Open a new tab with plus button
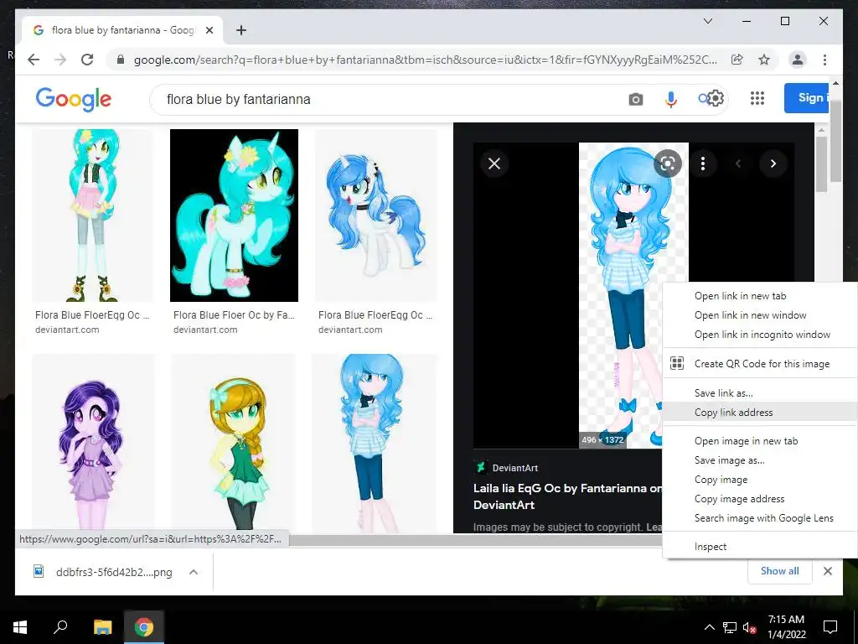The height and width of the screenshot is (644, 858). tap(240, 30)
